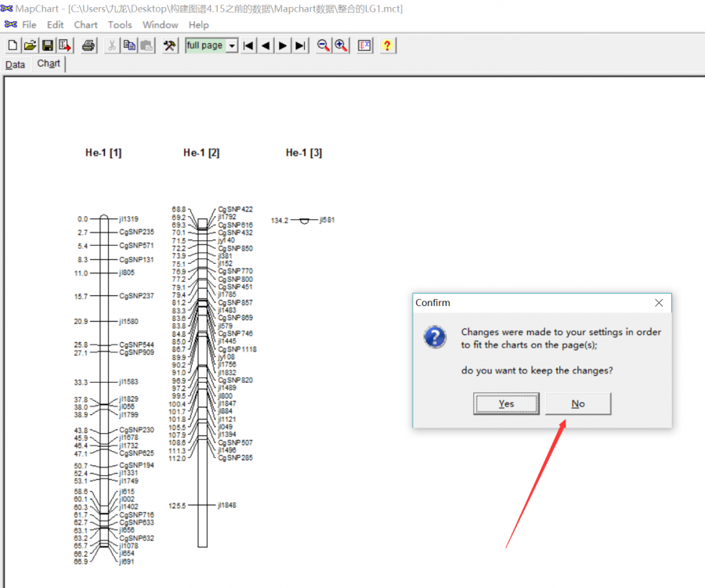Open the Window menu
This screenshot has height=588, width=705.
click(161, 25)
